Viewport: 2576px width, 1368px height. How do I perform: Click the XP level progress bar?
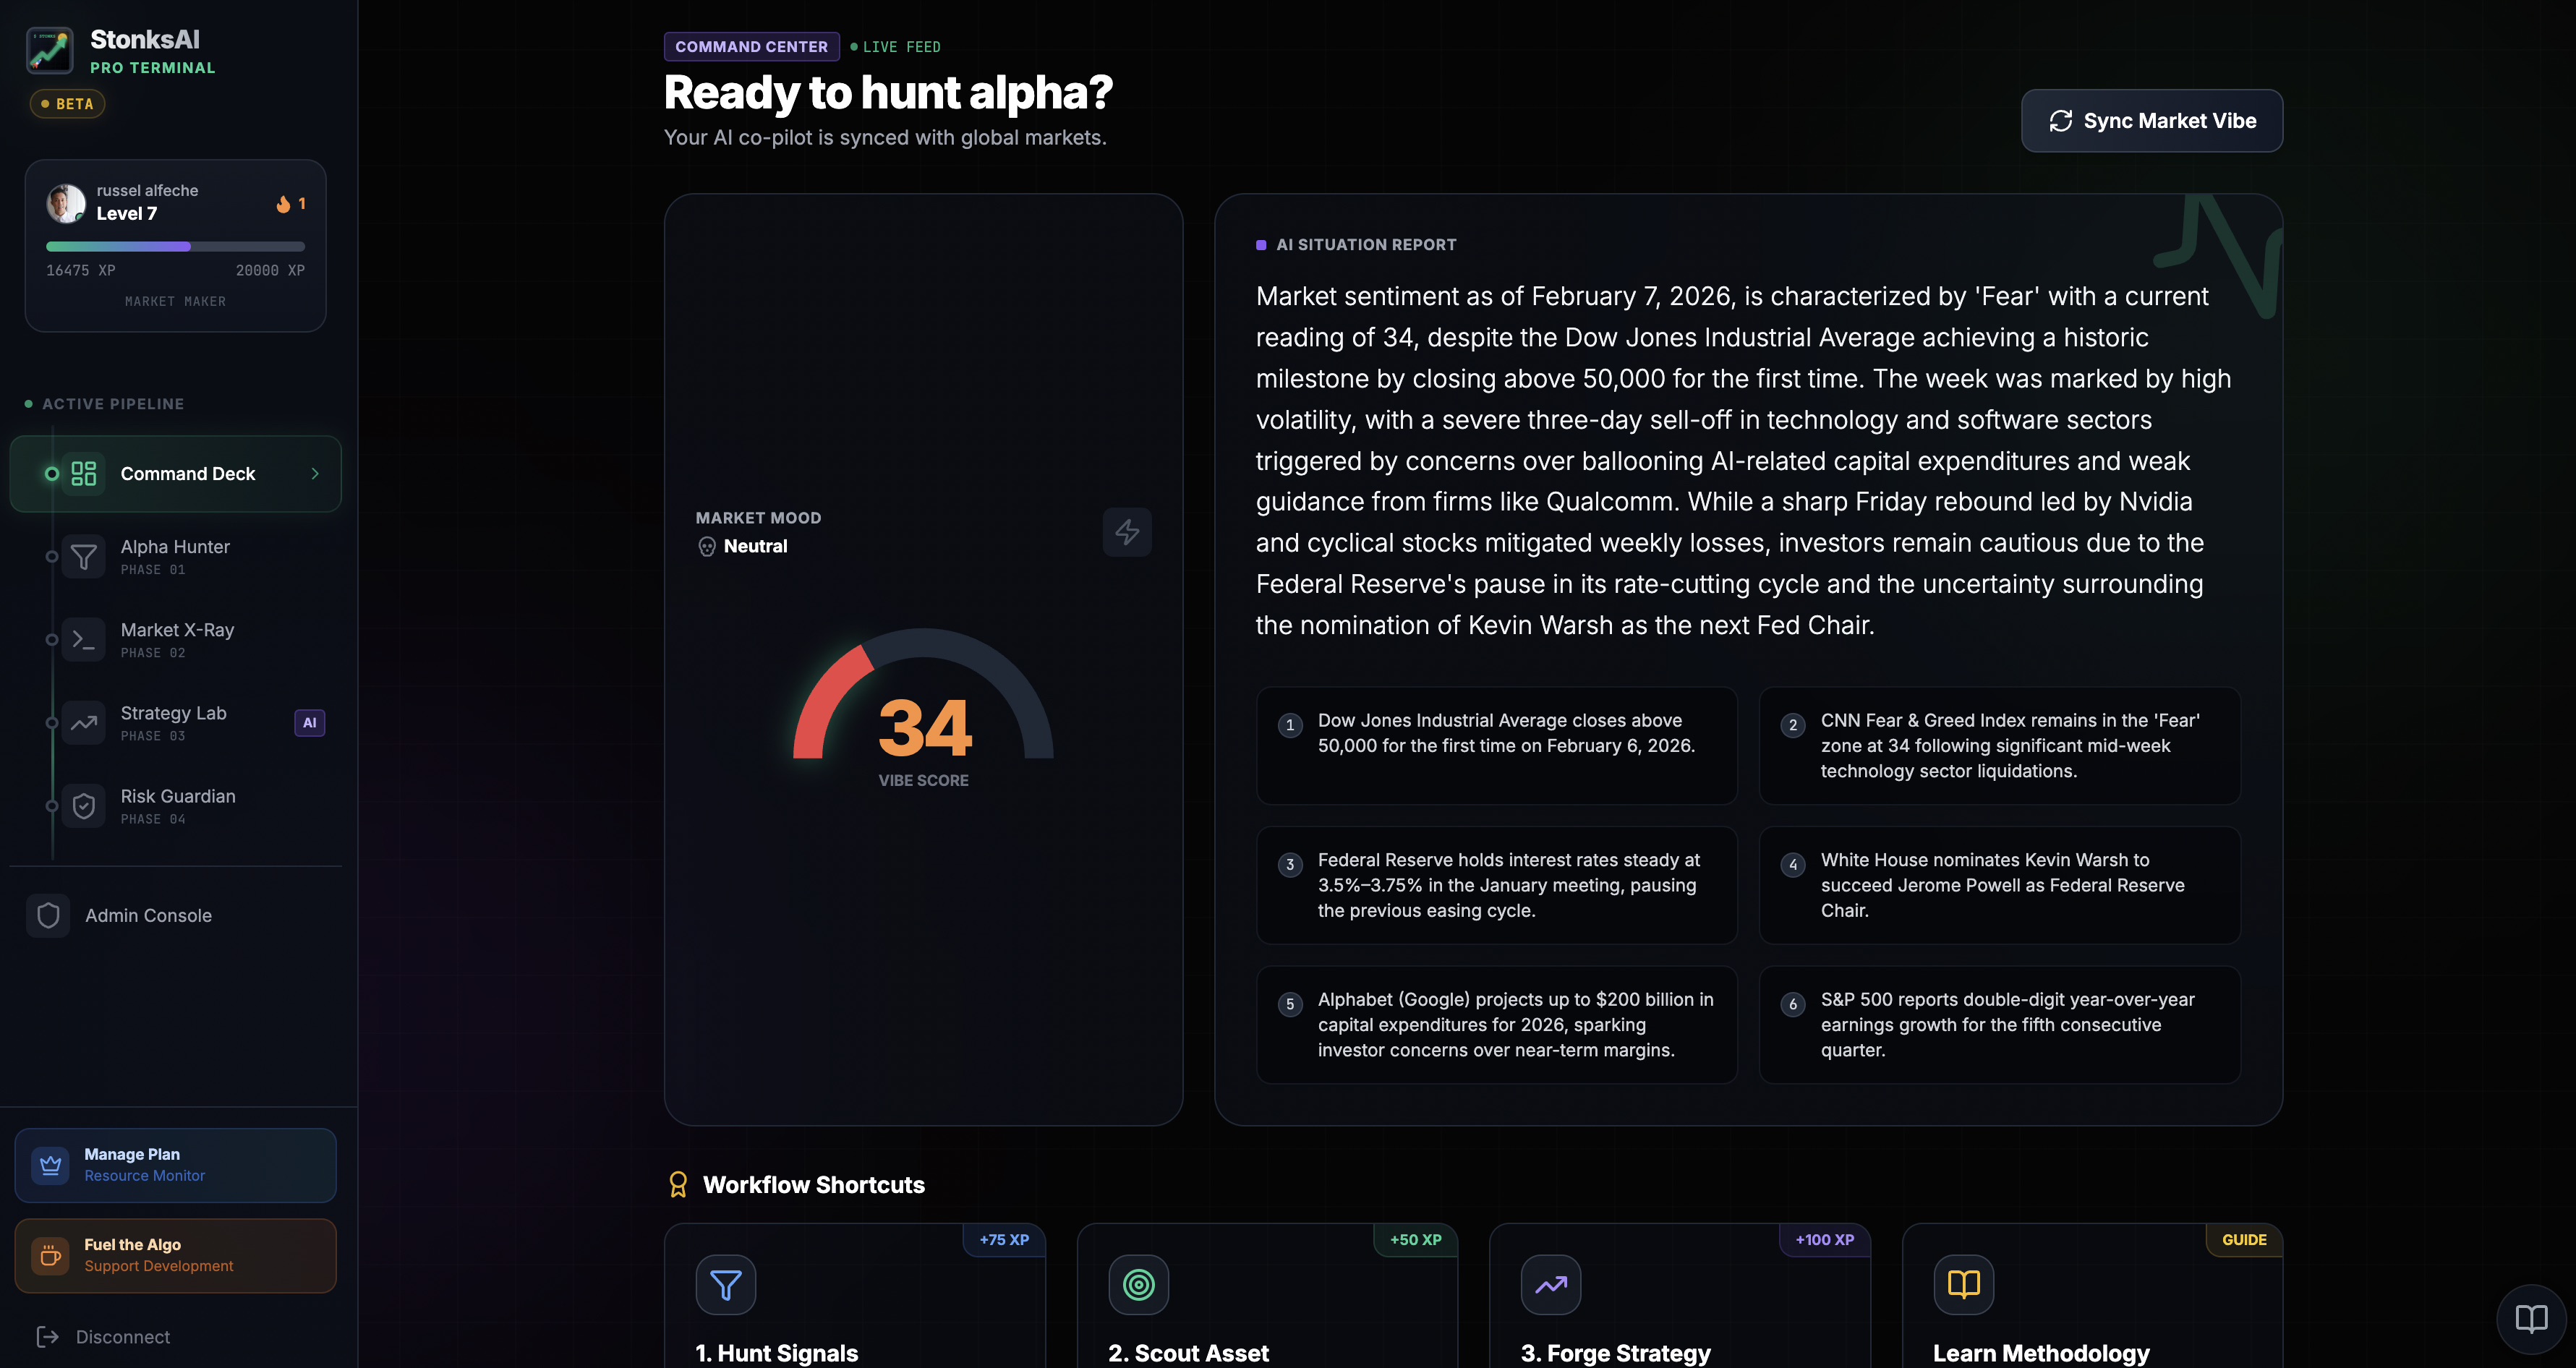pyautogui.click(x=175, y=246)
